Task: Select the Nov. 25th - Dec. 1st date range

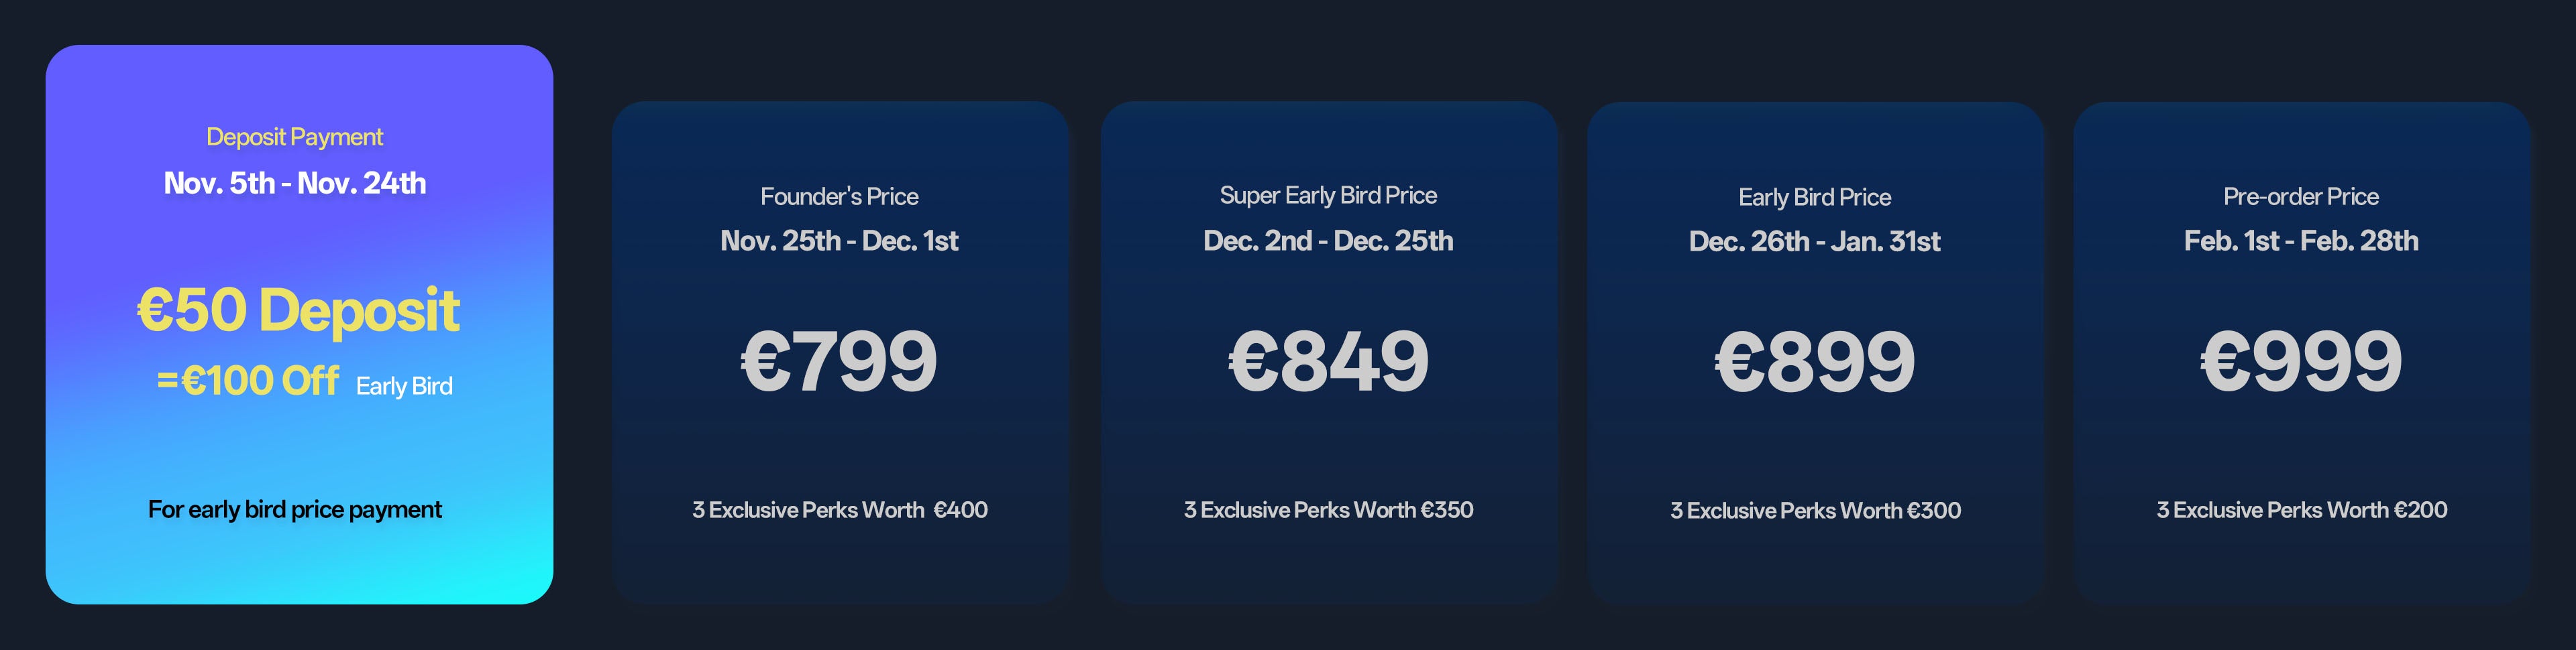Action: tap(839, 241)
